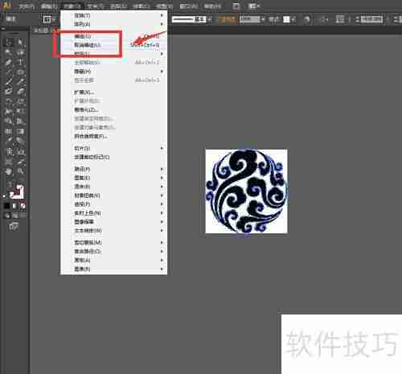Expand the 切片(S) submenu arrow
Viewport: 402px width, 374px height.
162,148
